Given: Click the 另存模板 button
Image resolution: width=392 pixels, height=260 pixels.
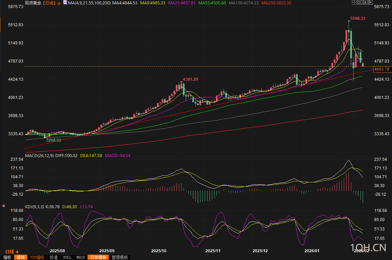Looking at the screenshot, I should point(98,257).
